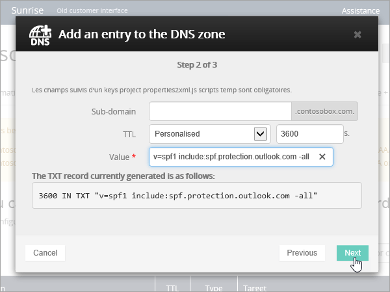Go back with the Previous button
This screenshot has height=292, width=390.
pyautogui.click(x=302, y=253)
